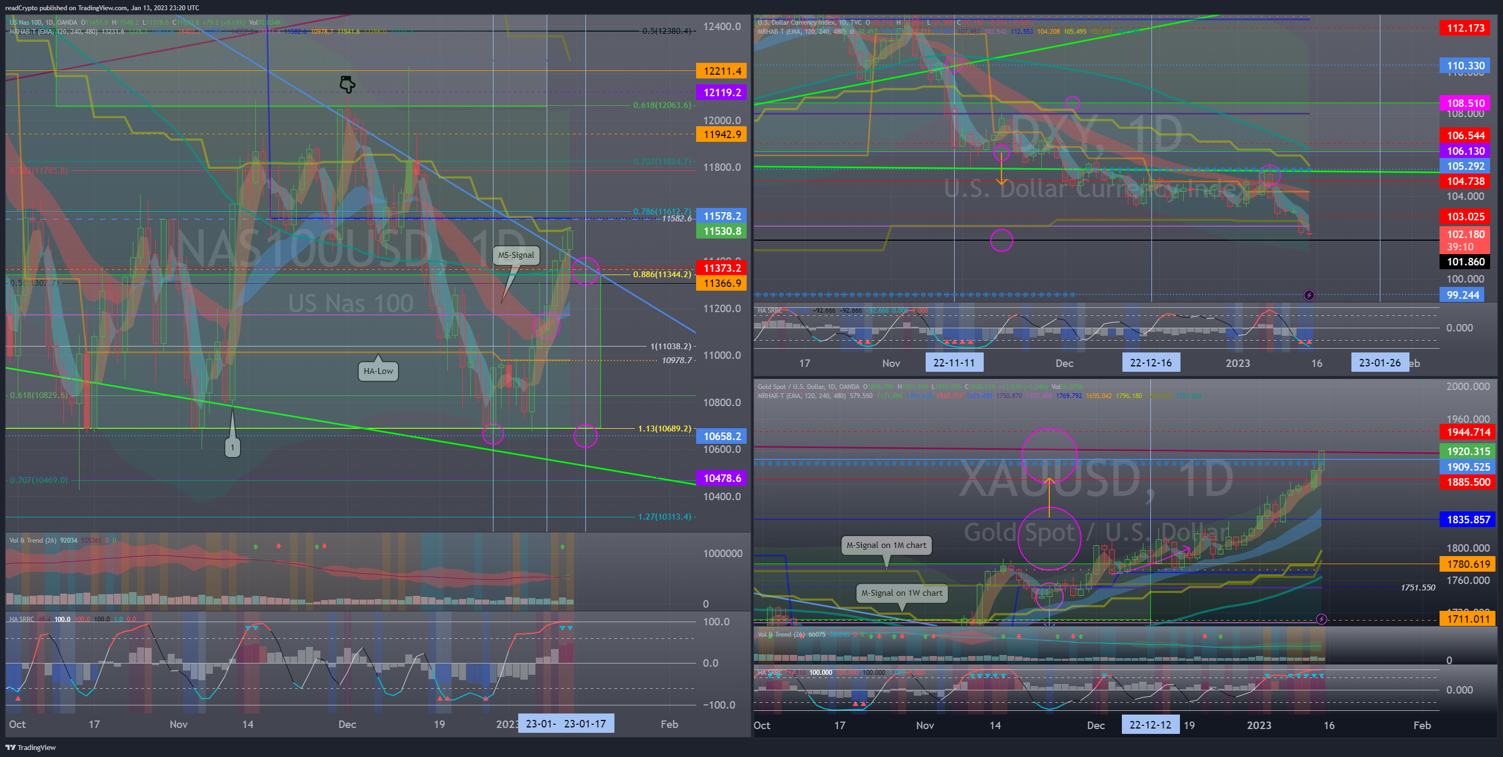Click the orange 11942.9 price label
Image resolution: width=1503 pixels, height=757 pixels.
coord(722,134)
